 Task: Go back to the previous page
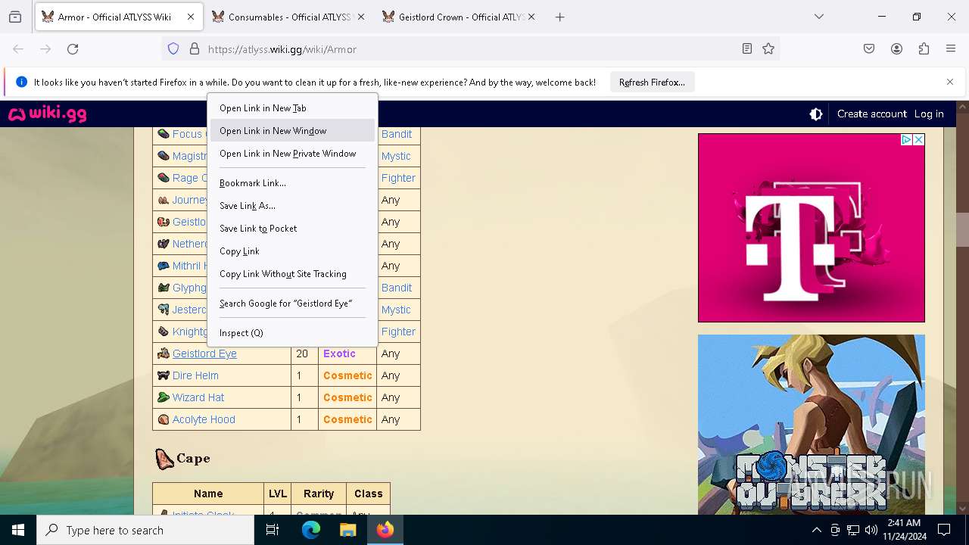18,49
